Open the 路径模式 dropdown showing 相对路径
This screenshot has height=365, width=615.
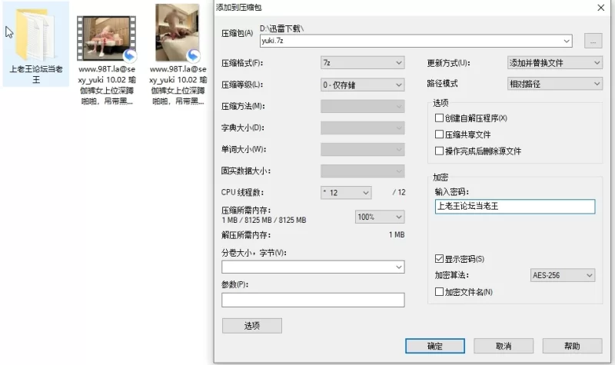(x=554, y=84)
